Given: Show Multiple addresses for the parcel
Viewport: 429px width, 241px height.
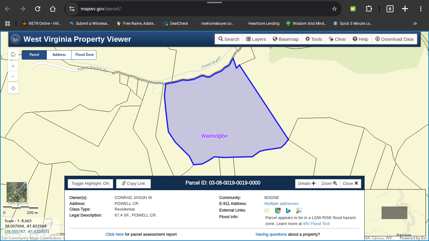Looking at the screenshot, I should click(x=281, y=203).
